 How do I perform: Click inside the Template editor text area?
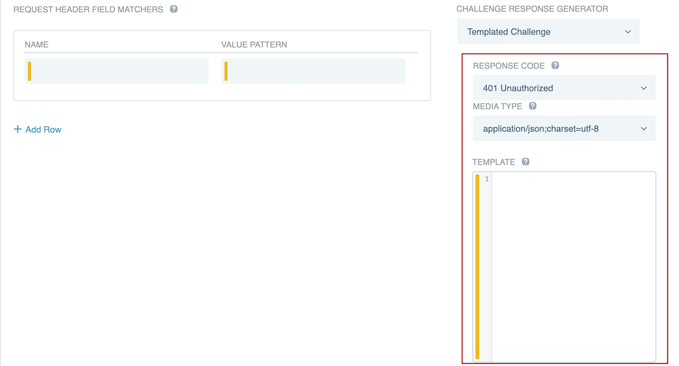coord(572,264)
